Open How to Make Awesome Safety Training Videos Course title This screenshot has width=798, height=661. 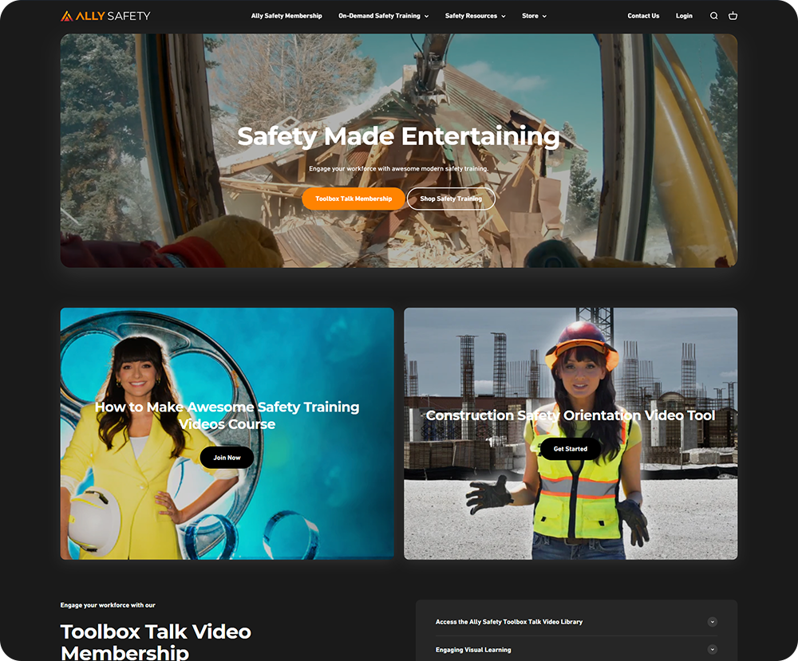(227, 415)
